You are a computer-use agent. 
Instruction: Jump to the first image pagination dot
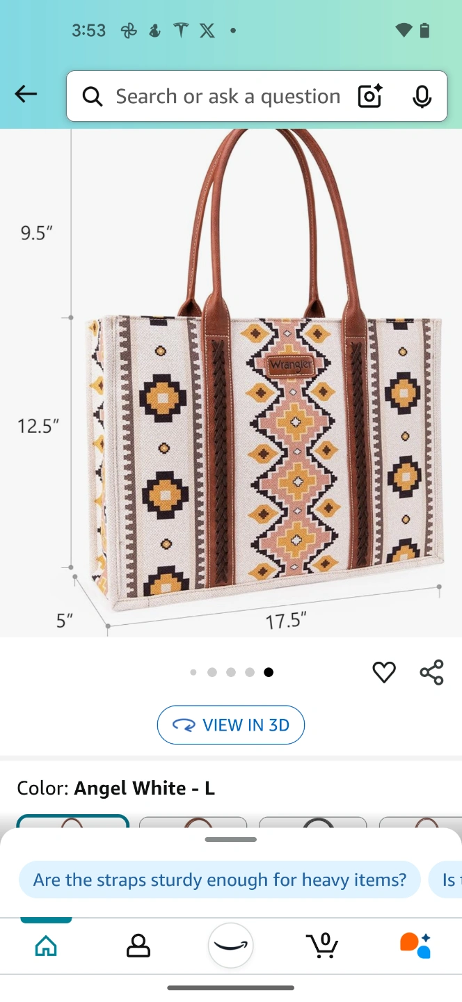coord(193,672)
